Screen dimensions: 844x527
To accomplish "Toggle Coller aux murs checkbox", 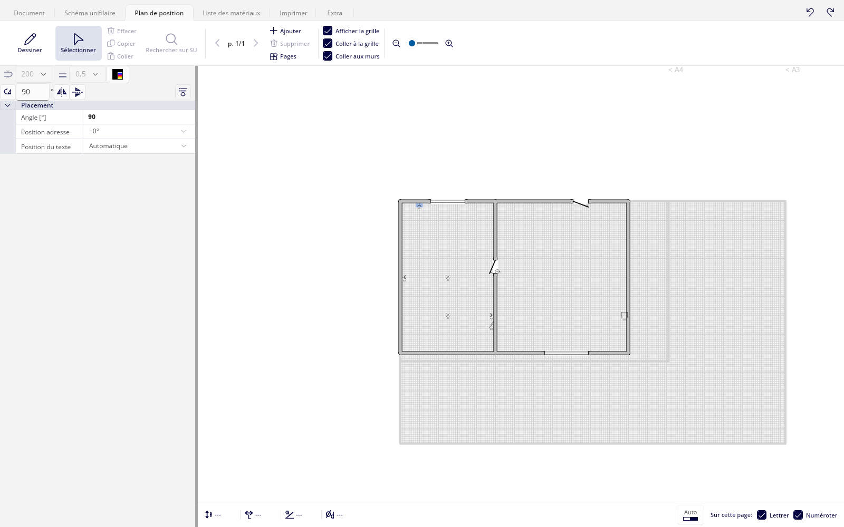I will 328,56.
